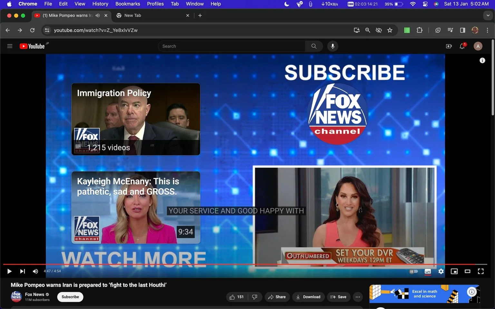This screenshot has width=495, height=309.
Task: Open Kayleigh McEnany suggested video
Action: tap(136, 207)
